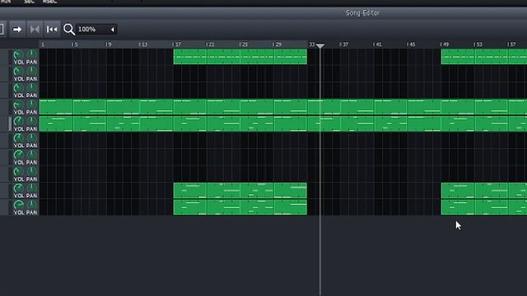Click the return-to-start skip back icon
The height and width of the screenshot is (296, 527).
pos(52,30)
